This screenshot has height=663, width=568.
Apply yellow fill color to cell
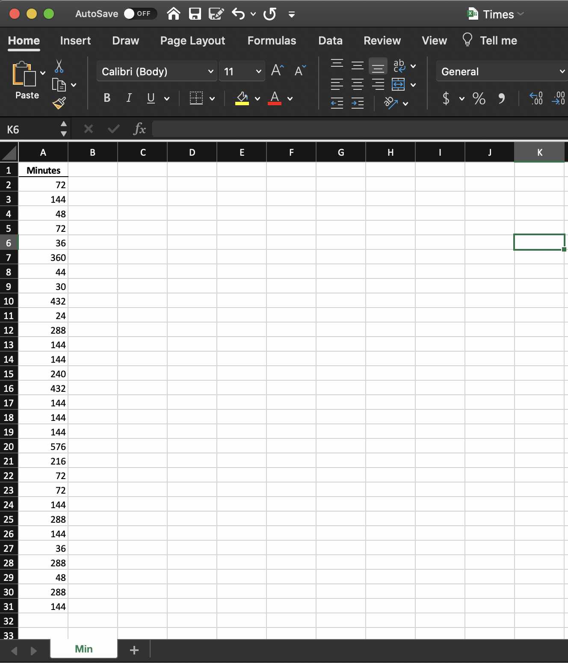[x=242, y=98]
